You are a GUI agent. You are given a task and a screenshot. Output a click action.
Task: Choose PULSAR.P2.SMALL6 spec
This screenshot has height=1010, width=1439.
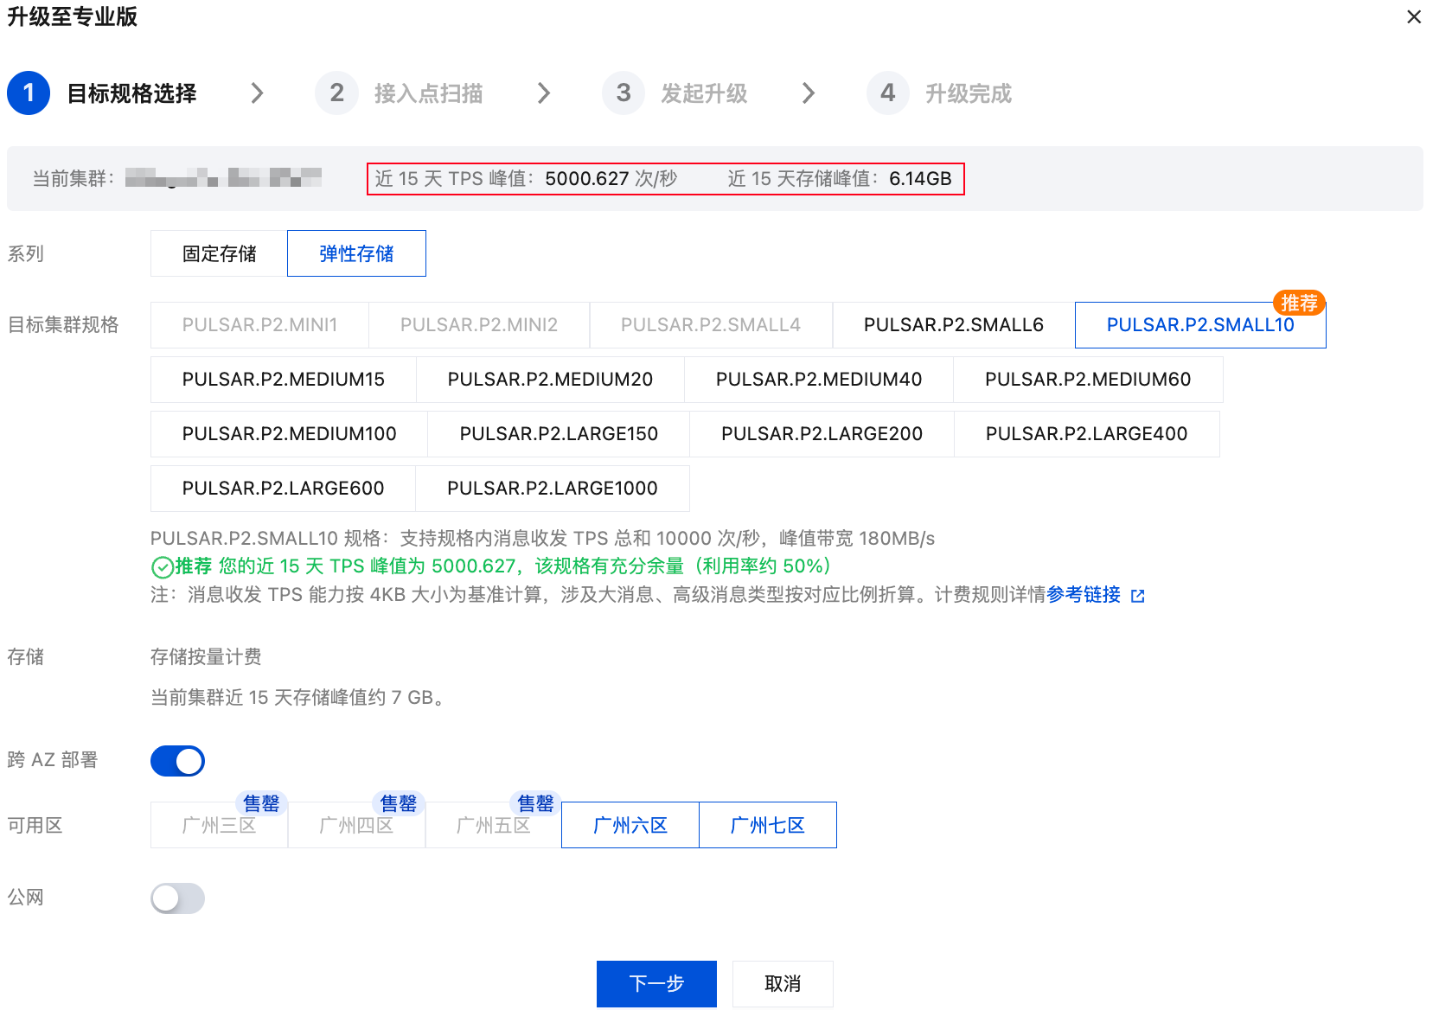click(954, 325)
